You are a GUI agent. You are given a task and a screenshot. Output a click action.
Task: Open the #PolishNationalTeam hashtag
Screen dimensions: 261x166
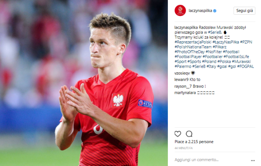pyautogui.click(x=193, y=47)
